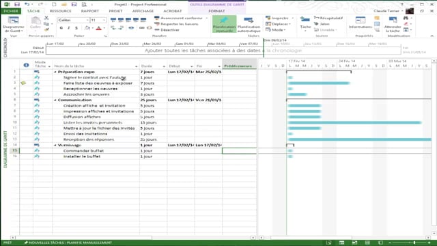Click the format painter brush icon
The image size is (437, 246).
(46, 29)
